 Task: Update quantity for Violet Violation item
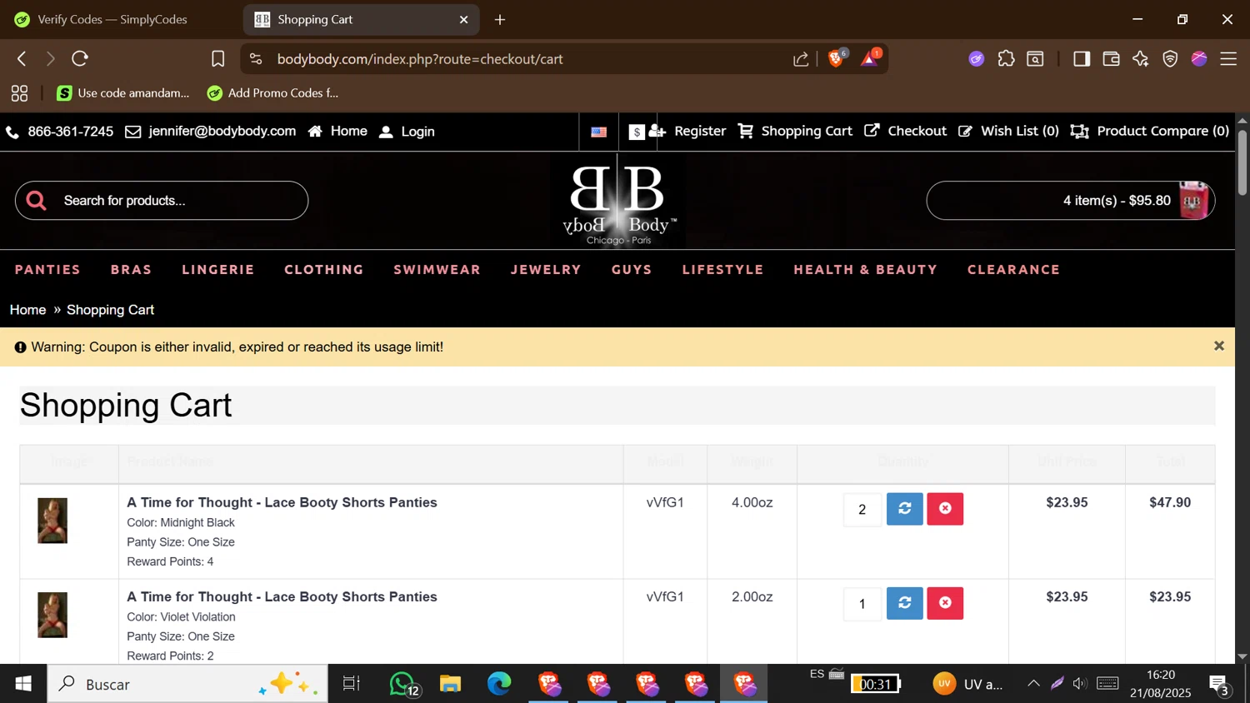[x=905, y=603]
